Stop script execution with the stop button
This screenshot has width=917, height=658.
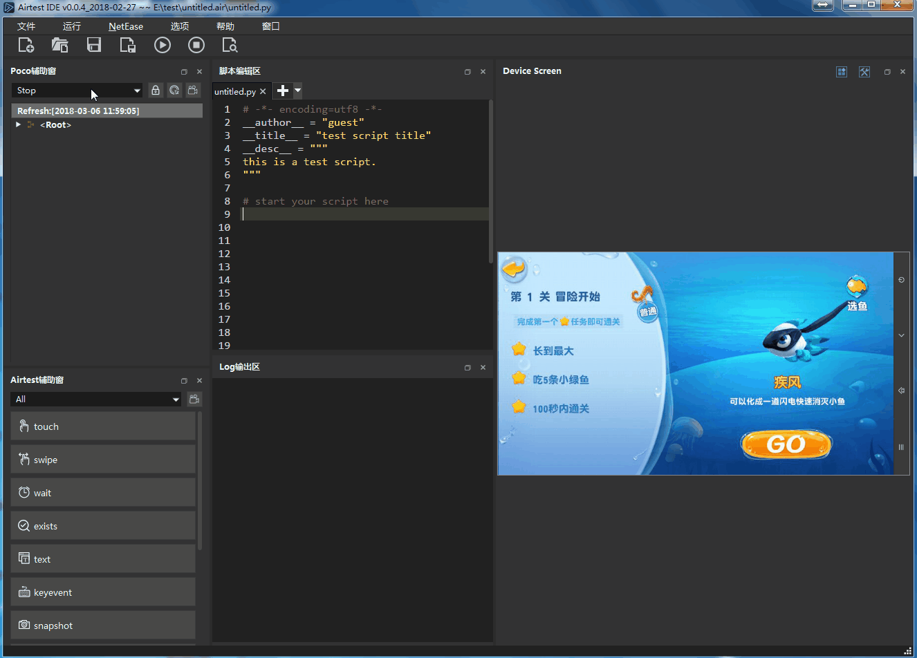tap(196, 45)
